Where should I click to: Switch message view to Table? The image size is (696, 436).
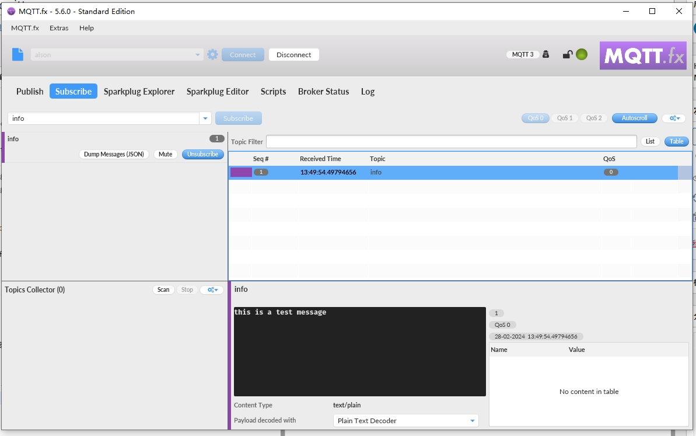pyautogui.click(x=677, y=142)
